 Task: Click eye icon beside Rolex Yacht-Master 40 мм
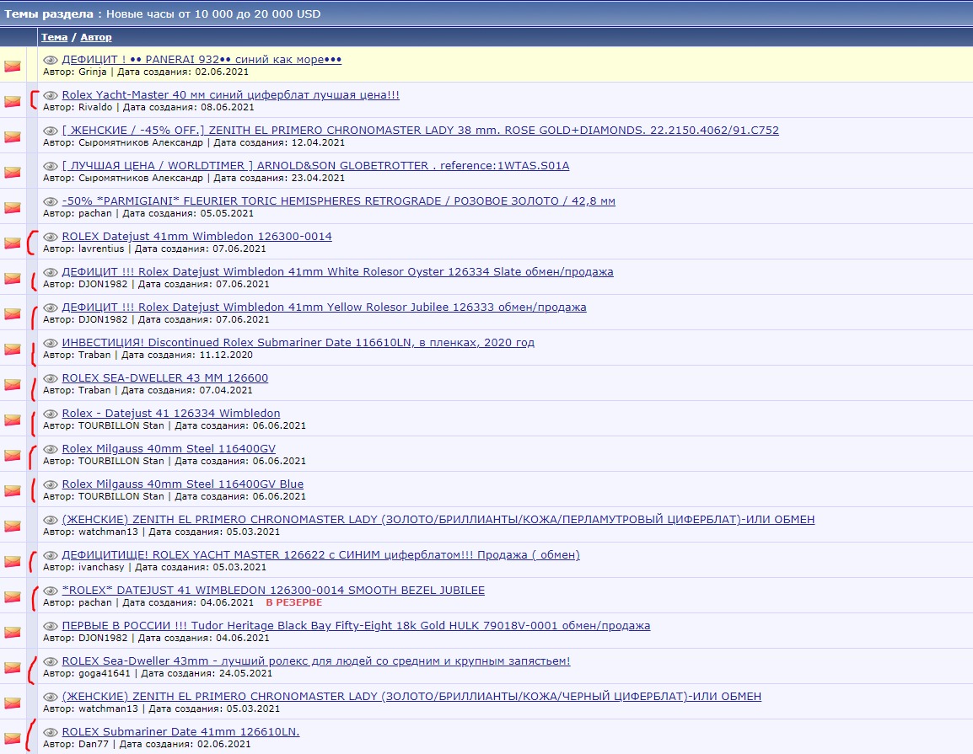pyautogui.click(x=51, y=95)
